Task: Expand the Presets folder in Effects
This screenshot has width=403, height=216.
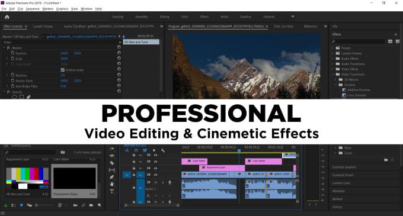Action: [x=333, y=48]
